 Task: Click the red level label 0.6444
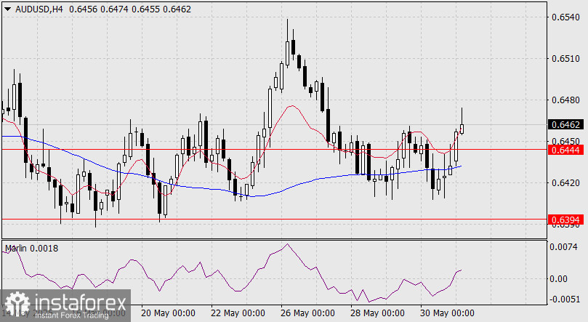click(x=566, y=150)
